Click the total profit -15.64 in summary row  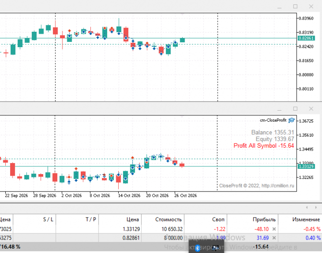[x=261, y=246]
